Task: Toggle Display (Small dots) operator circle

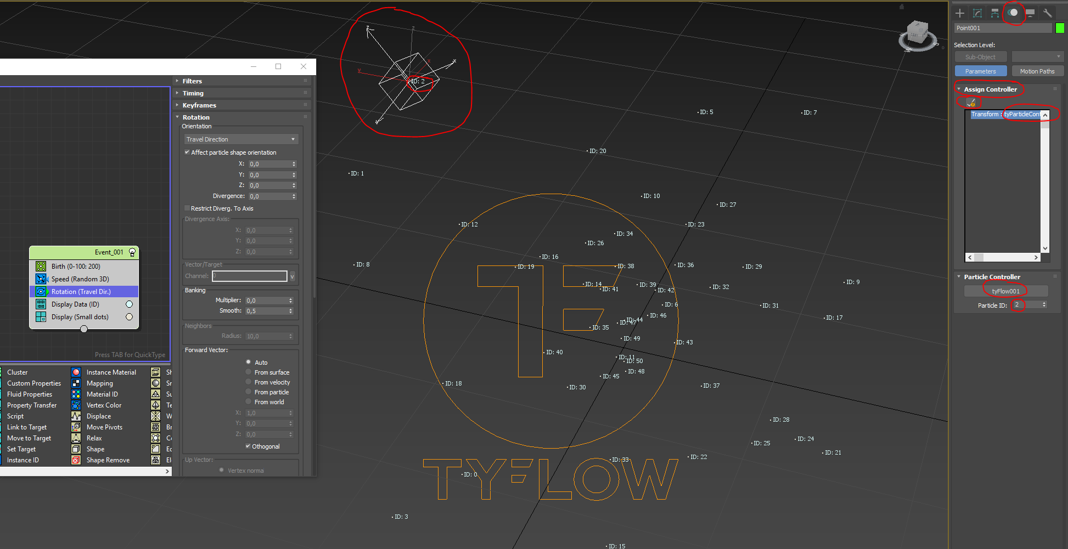Action: tap(130, 317)
